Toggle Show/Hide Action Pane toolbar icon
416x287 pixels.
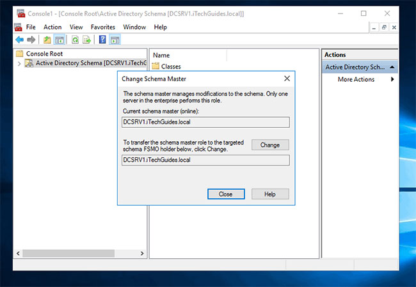tap(115, 40)
